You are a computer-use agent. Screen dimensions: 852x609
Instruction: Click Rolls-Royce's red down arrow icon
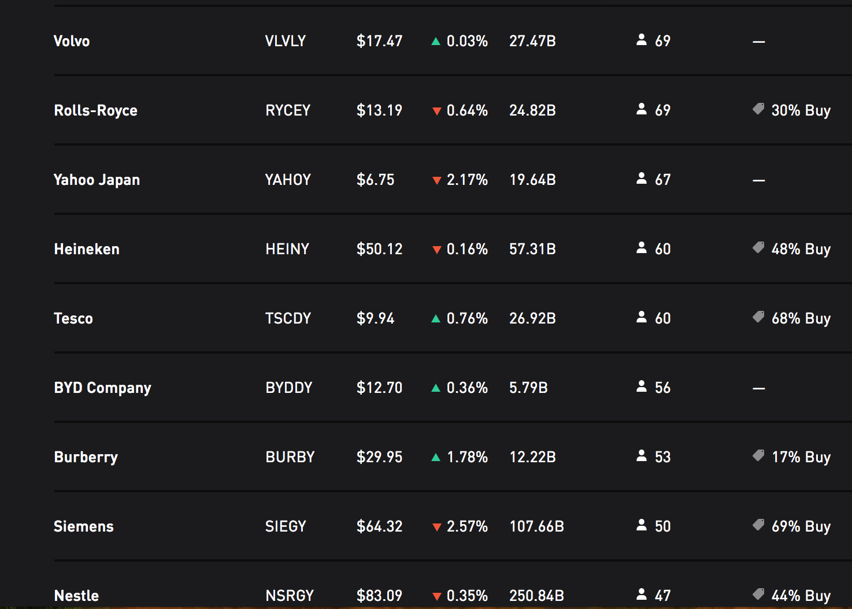pyautogui.click(x=437, y=111)
